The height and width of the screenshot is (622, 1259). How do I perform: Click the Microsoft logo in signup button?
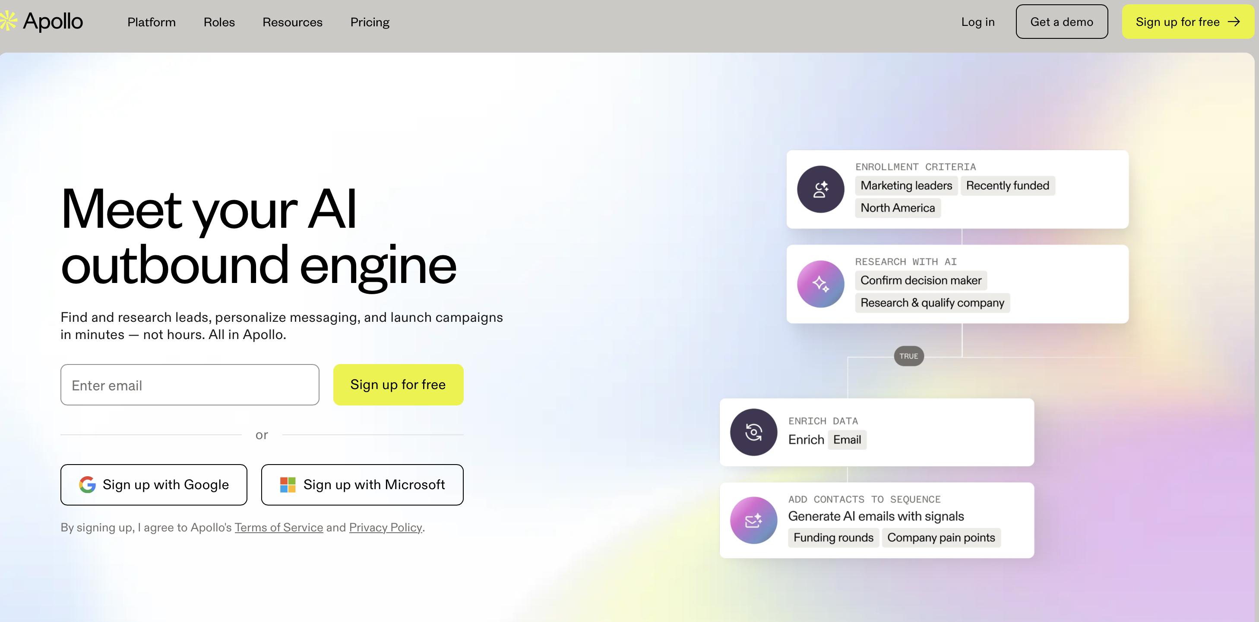(x=288, y=484)
